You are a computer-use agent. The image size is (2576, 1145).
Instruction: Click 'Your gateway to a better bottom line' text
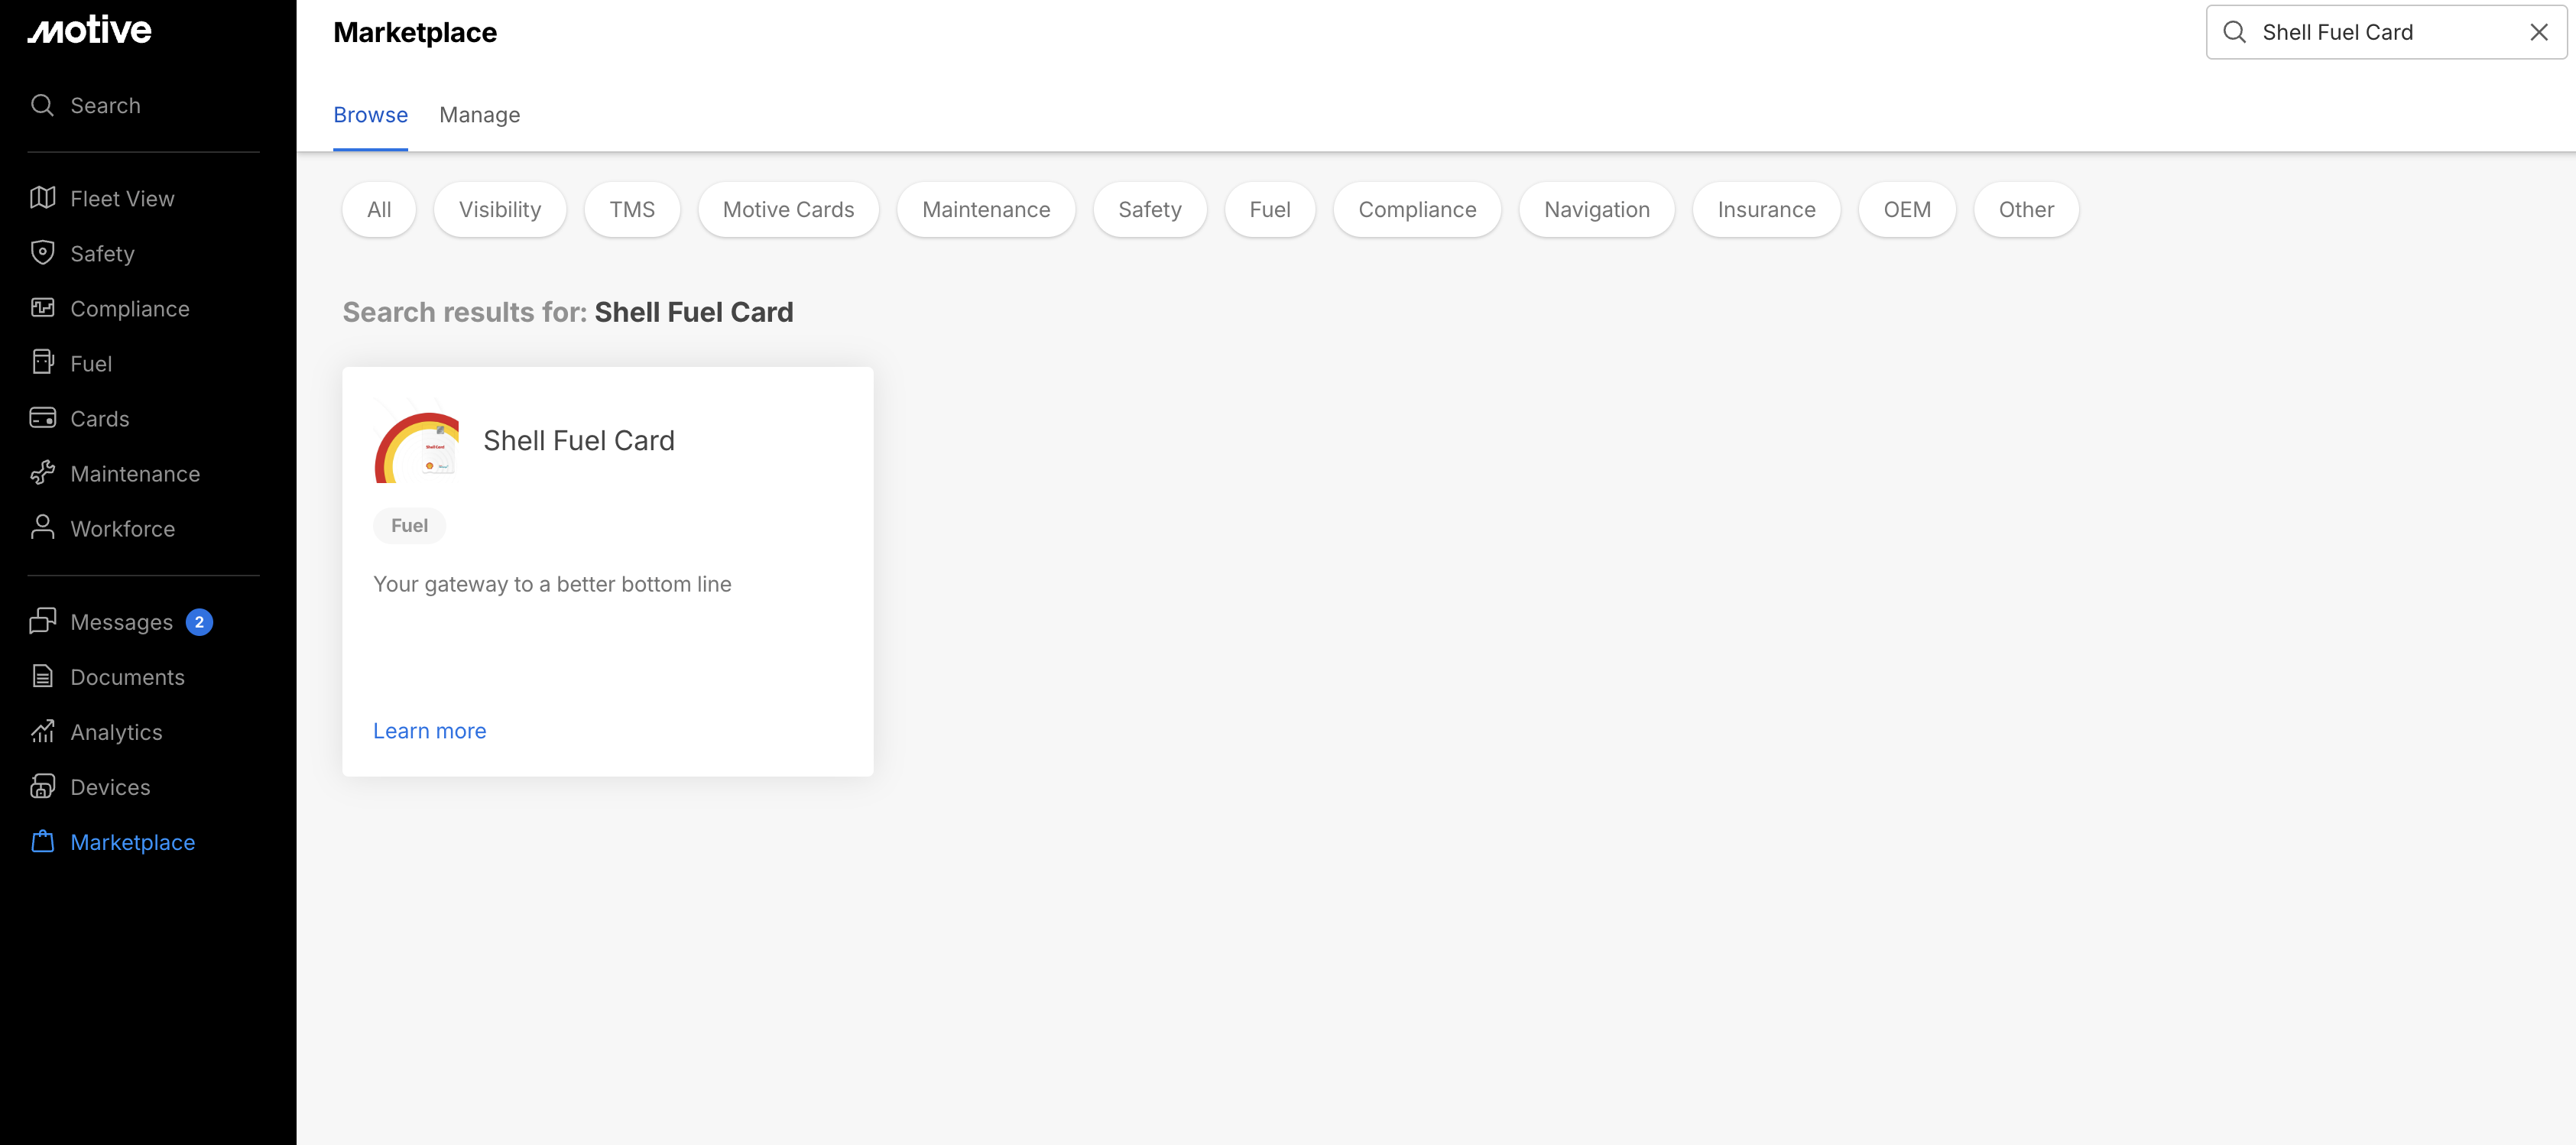[x=552, y=584]
